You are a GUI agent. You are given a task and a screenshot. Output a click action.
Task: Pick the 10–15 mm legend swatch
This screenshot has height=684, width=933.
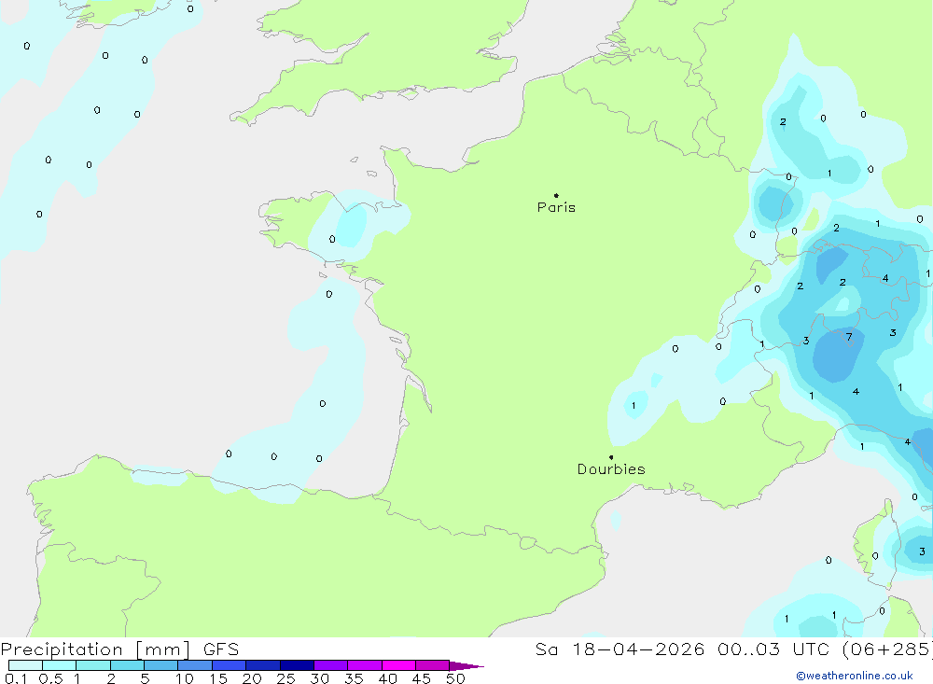click(195, 665)
